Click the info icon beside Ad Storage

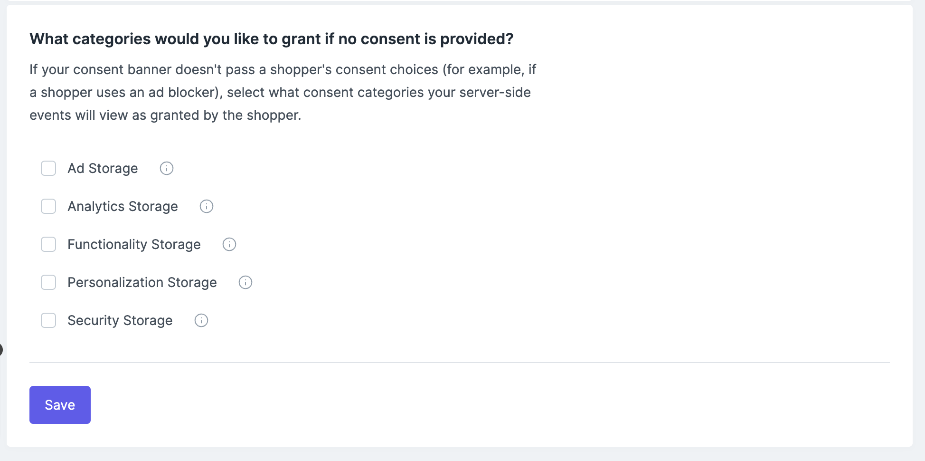[167, 168]
